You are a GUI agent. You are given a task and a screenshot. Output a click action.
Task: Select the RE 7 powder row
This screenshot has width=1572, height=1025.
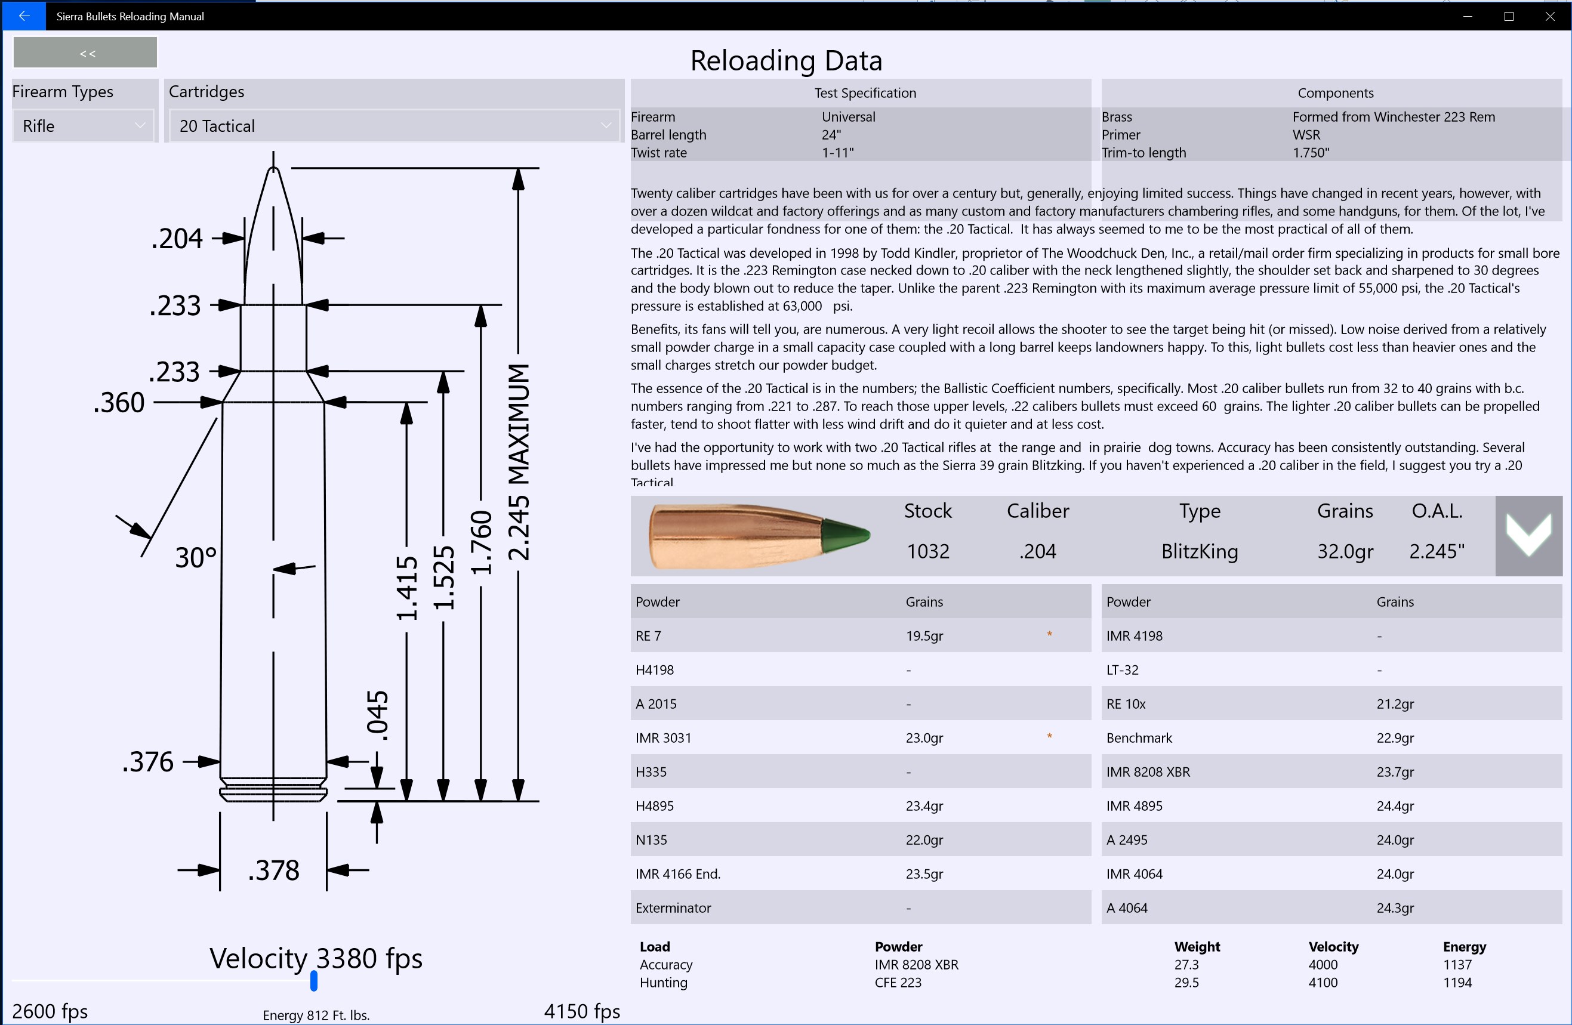[860, 635]
